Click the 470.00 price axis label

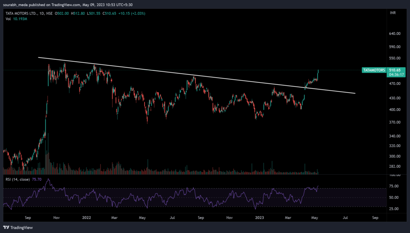click(395, 84)
